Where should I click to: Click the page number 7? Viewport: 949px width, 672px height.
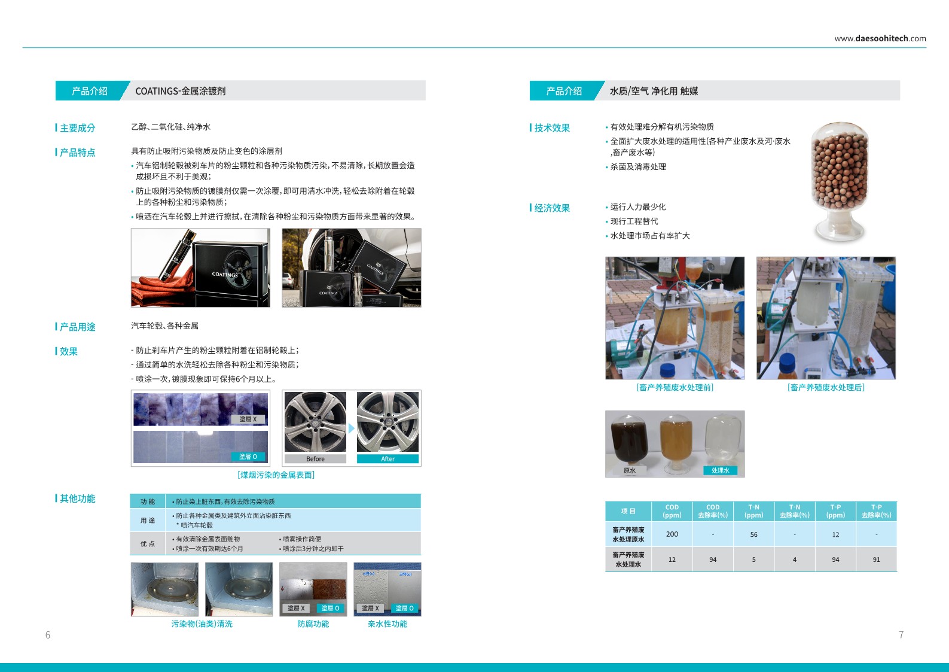(x=901, y=635)
